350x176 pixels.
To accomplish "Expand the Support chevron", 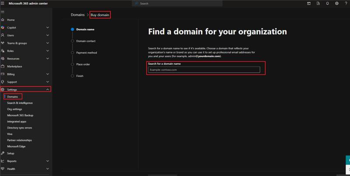I will click(48, 82).
